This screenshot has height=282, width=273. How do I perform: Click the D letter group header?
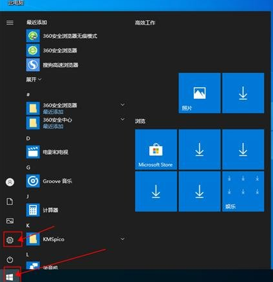pos(28,138)
